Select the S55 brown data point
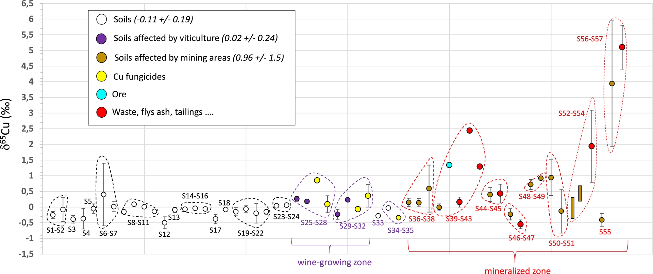The height and width of the screenshot is (274, 653). 602,220
